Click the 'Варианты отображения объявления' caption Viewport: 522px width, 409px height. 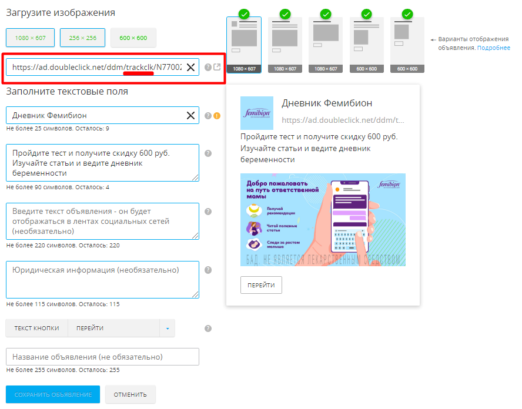[473, 43]
